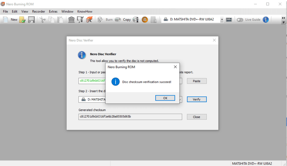The width and height of the screenshot is (287, 166).
Task: Click the New compilation icon
Action: 6,20
